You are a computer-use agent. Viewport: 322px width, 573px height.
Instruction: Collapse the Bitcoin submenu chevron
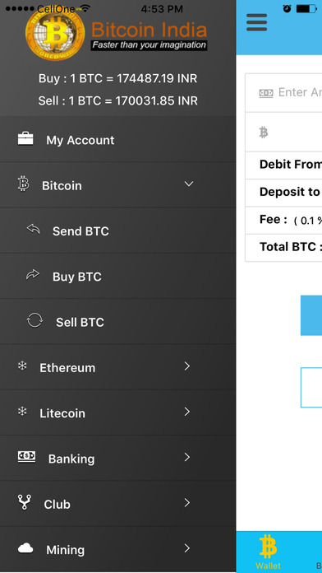tap(189, 184)
